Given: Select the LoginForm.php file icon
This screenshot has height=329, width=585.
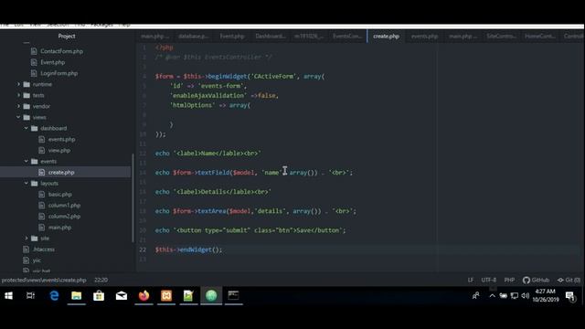Looking at the screenshot, I should point(34,73).
